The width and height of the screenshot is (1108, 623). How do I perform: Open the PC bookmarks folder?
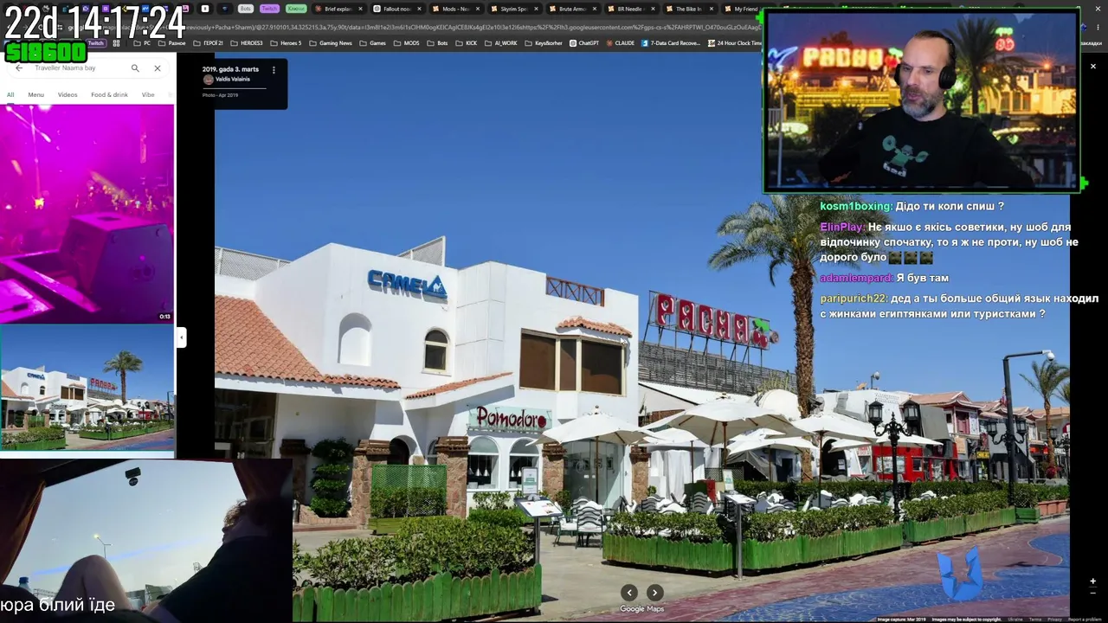[x=142, y=43]
